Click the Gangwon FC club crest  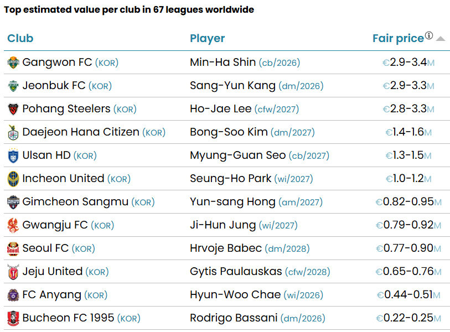(x=12, y=63)
